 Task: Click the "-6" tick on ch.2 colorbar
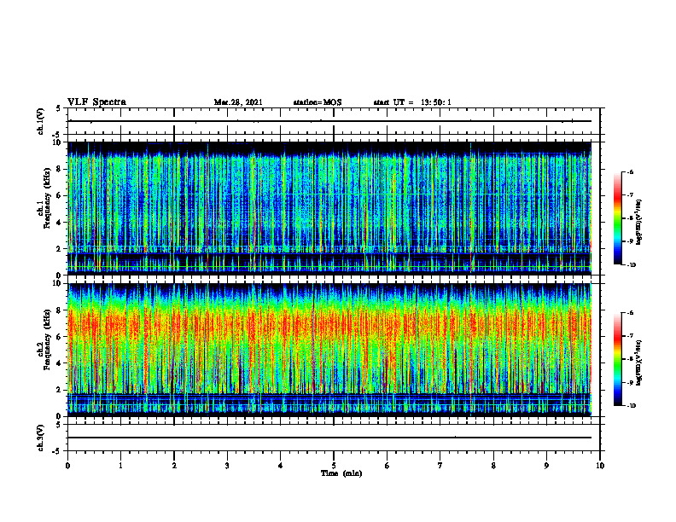630,313
